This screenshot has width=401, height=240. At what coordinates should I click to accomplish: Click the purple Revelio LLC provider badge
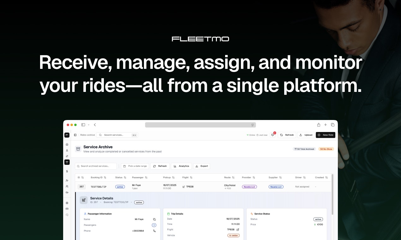pyautogui.click(x=249, y=187)
